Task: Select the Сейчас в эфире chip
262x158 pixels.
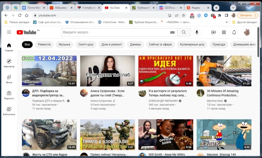Action: pyautogui.click(x=160, y=44)
